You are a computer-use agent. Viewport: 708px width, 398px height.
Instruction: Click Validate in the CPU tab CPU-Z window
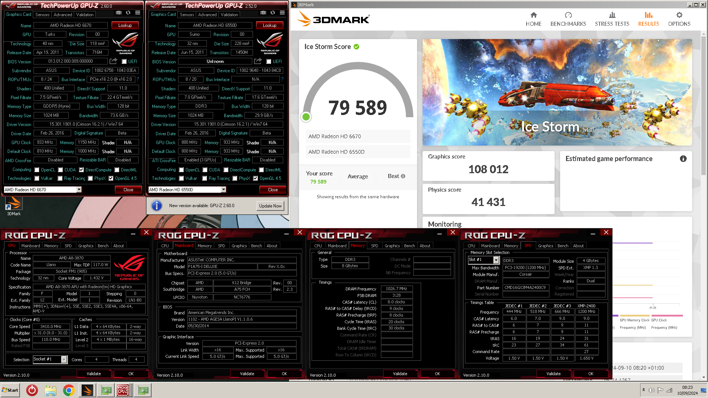click(x=94, y=374)
